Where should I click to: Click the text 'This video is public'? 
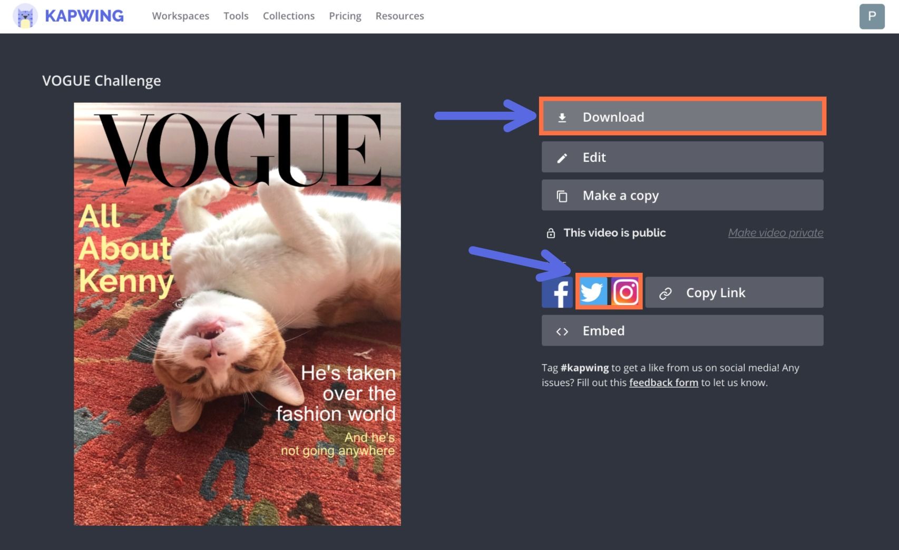[614, 233]
